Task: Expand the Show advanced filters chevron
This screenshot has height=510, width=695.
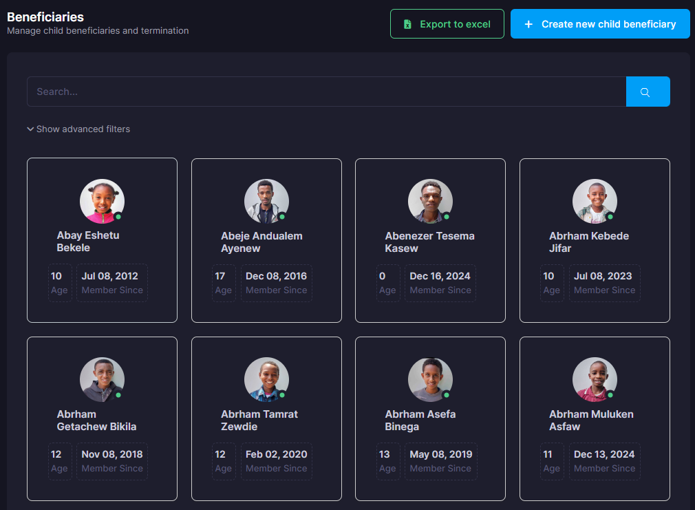Action: click(30, 129)
